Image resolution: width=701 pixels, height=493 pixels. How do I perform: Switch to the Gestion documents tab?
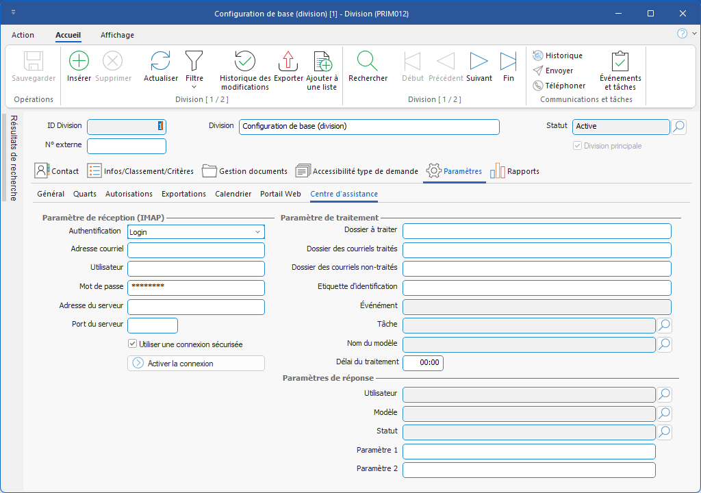[244, 171]
